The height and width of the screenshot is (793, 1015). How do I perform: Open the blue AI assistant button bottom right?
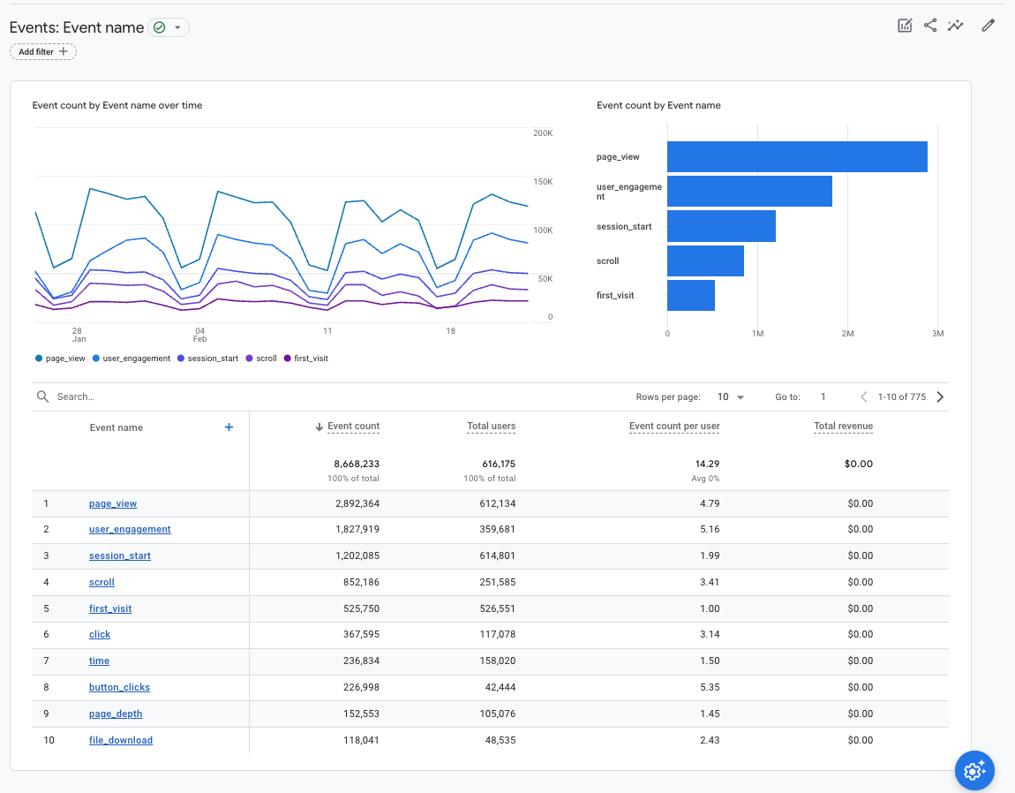click(974, 770)
